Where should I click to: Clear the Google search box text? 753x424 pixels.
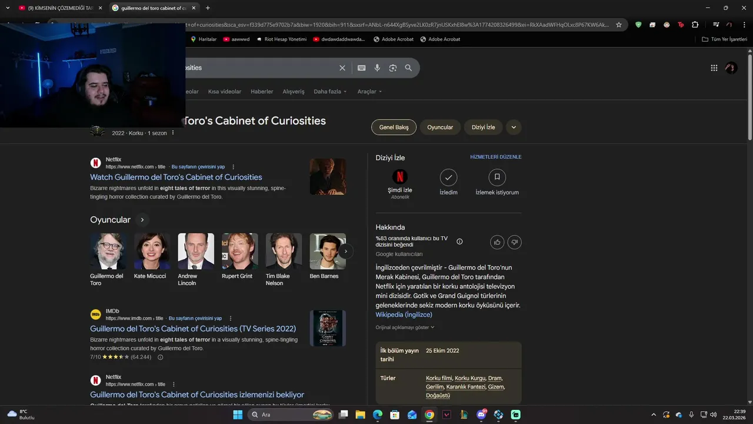tap(342, 68)
